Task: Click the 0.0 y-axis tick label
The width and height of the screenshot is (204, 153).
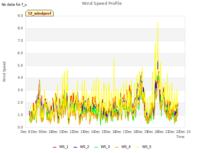Action: 20,127
